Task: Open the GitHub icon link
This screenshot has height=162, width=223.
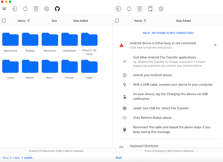Action: point(57,9)
